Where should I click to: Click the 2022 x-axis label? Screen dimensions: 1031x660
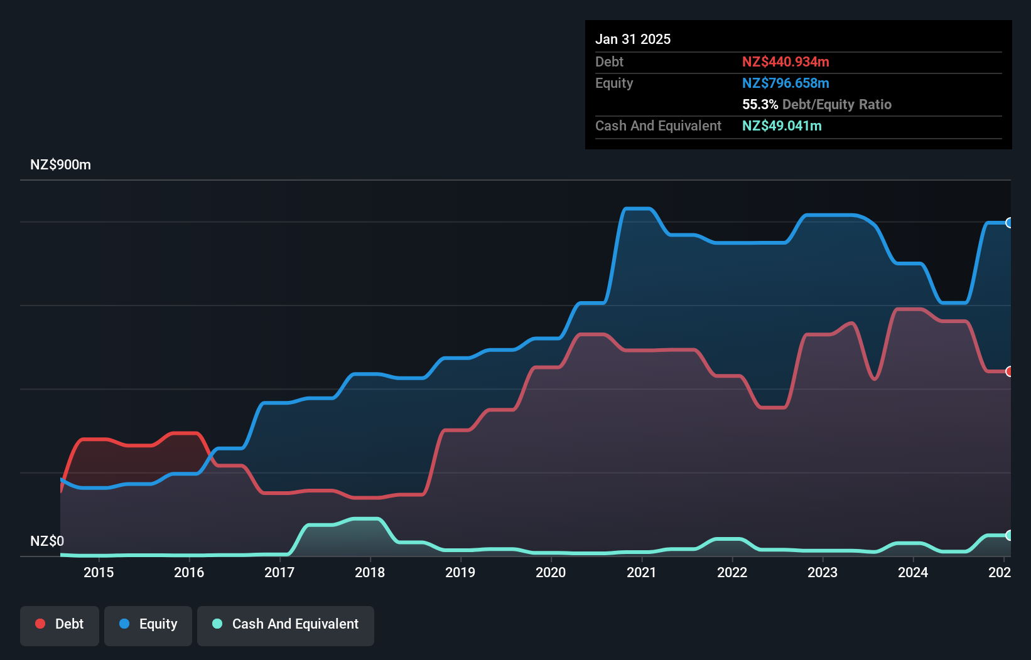coord(732,572)
